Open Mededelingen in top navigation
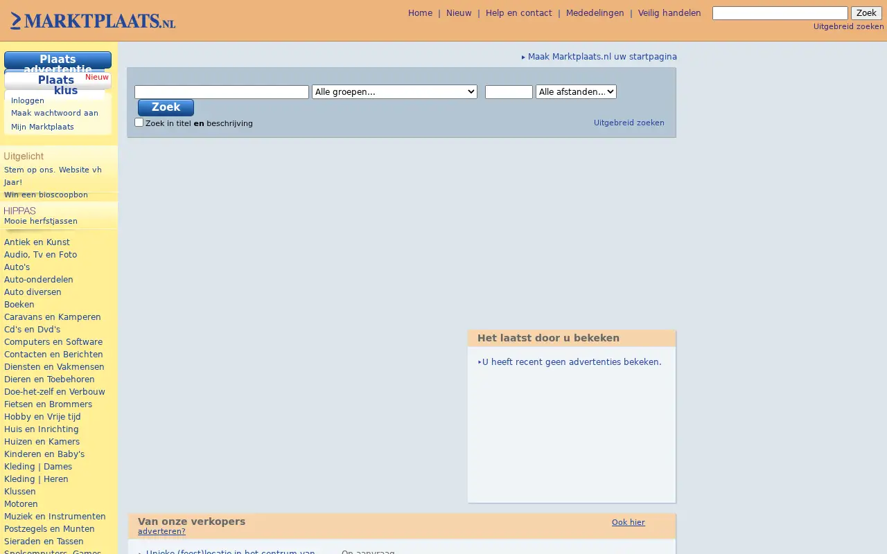Image resolution: width=887 pixels, height=554 pixels. 595,13
